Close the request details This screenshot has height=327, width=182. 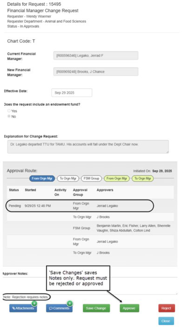pos(166,321)
